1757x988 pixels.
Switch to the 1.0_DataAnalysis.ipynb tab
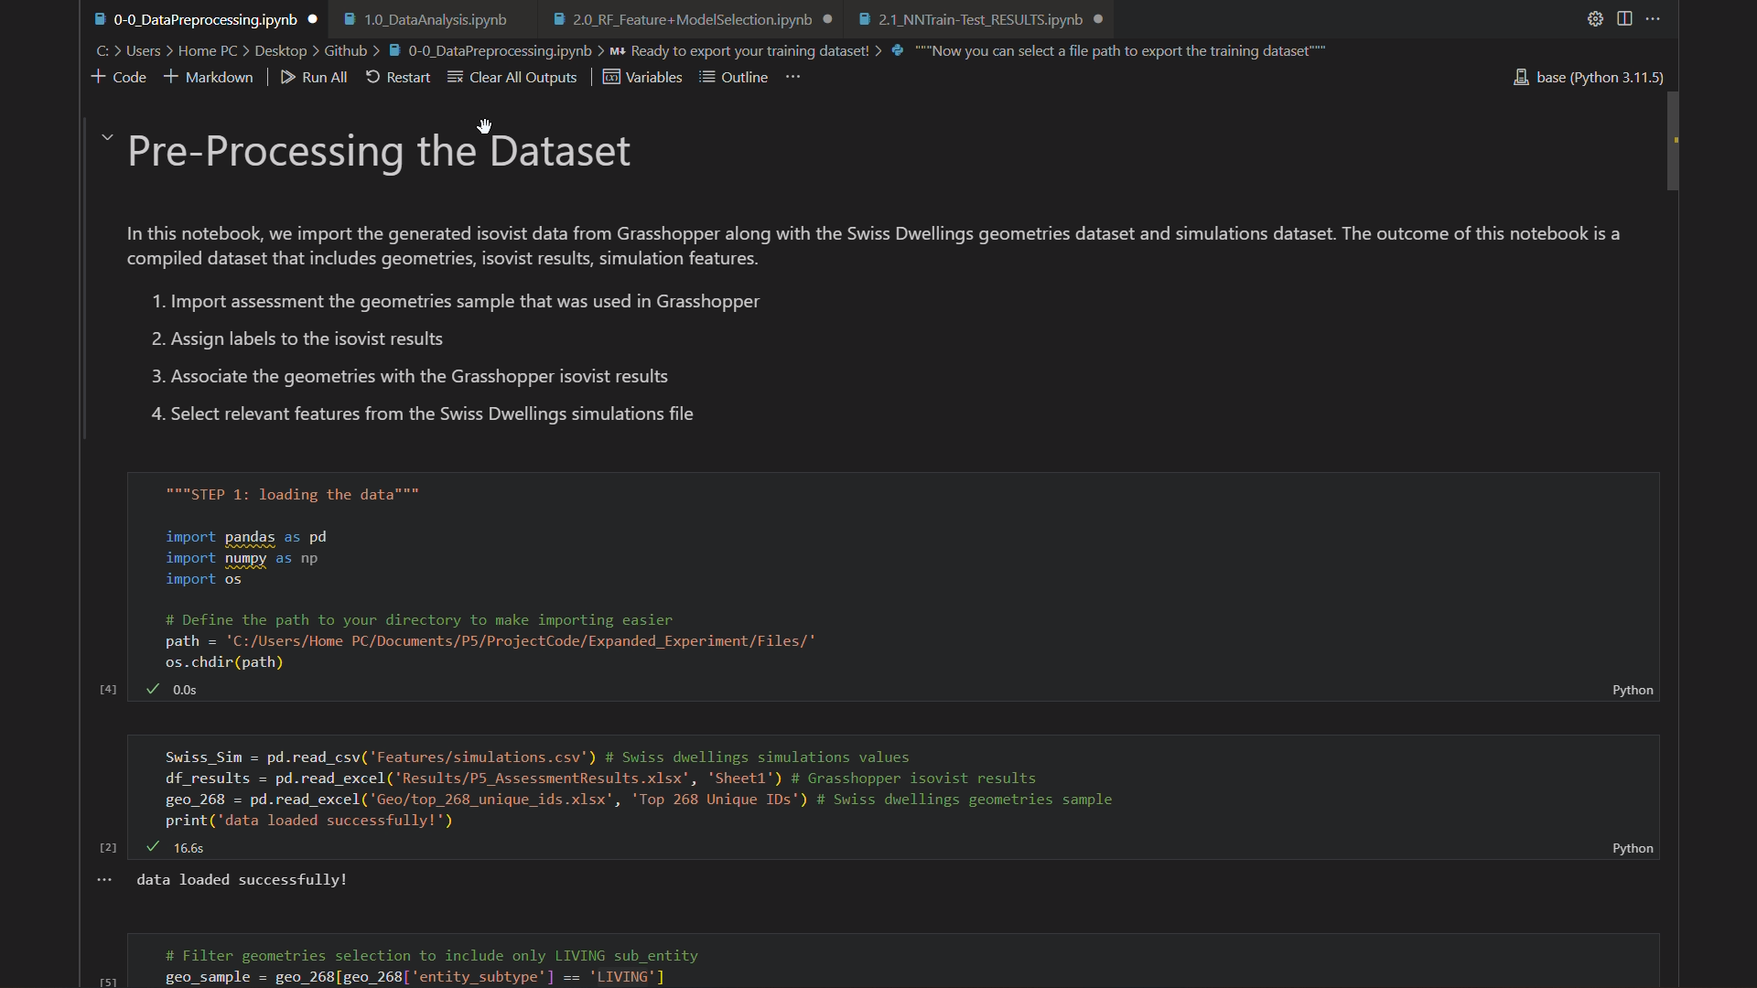pos(435,19)
